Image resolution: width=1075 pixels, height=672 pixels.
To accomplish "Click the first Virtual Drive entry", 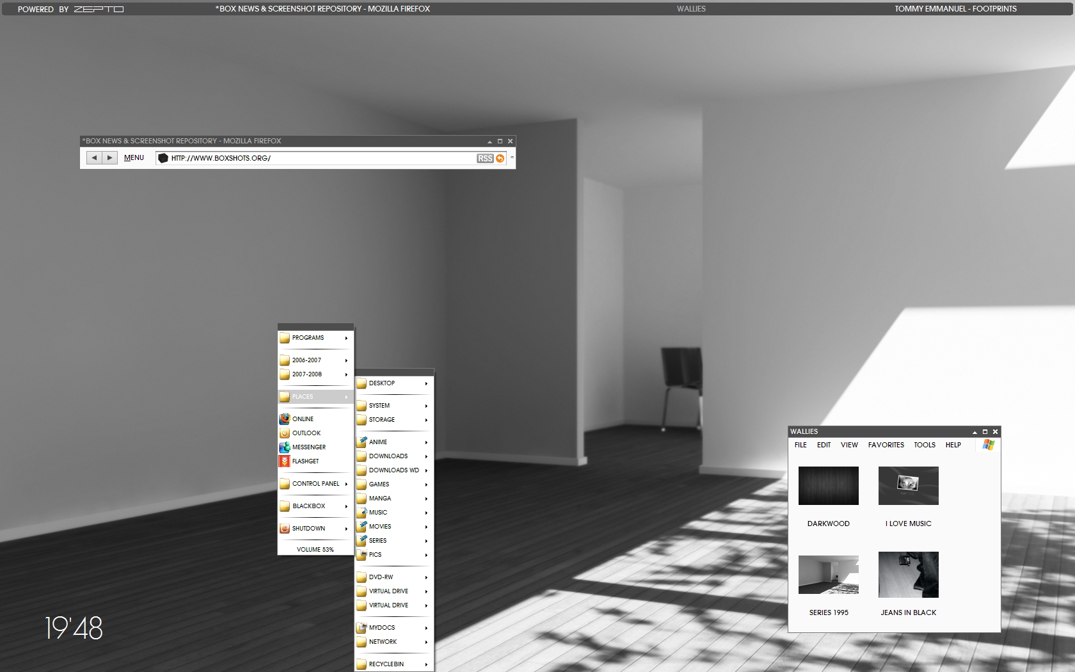I will 394,591.
